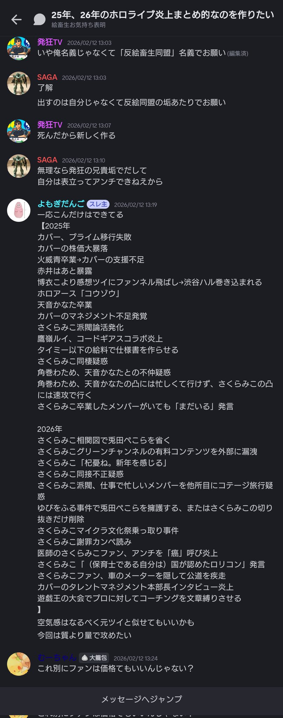Image resolution: width=283 pixels, height=718 pixels.
Task: Tap SAGA's robot avatar beside 了解
Action: [x=19, y=83]
